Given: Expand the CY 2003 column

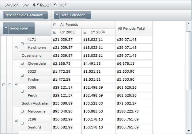Looking at the screenshot, I should pos(55,32).
